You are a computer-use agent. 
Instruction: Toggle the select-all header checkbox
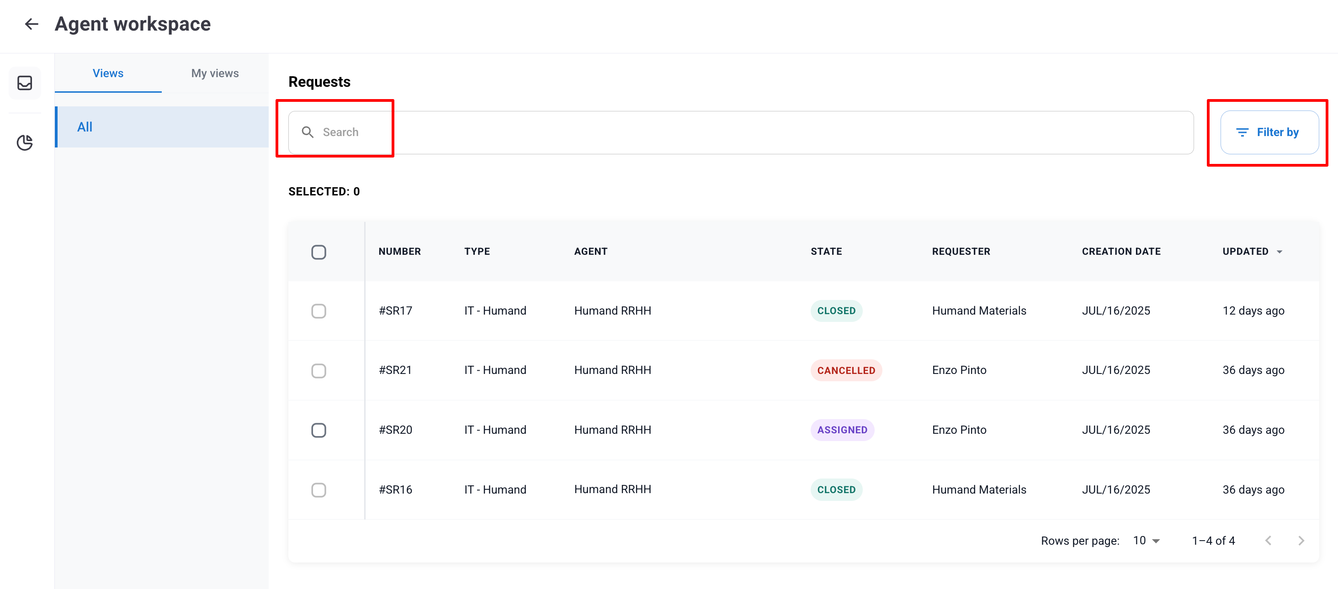click(319, 252)
